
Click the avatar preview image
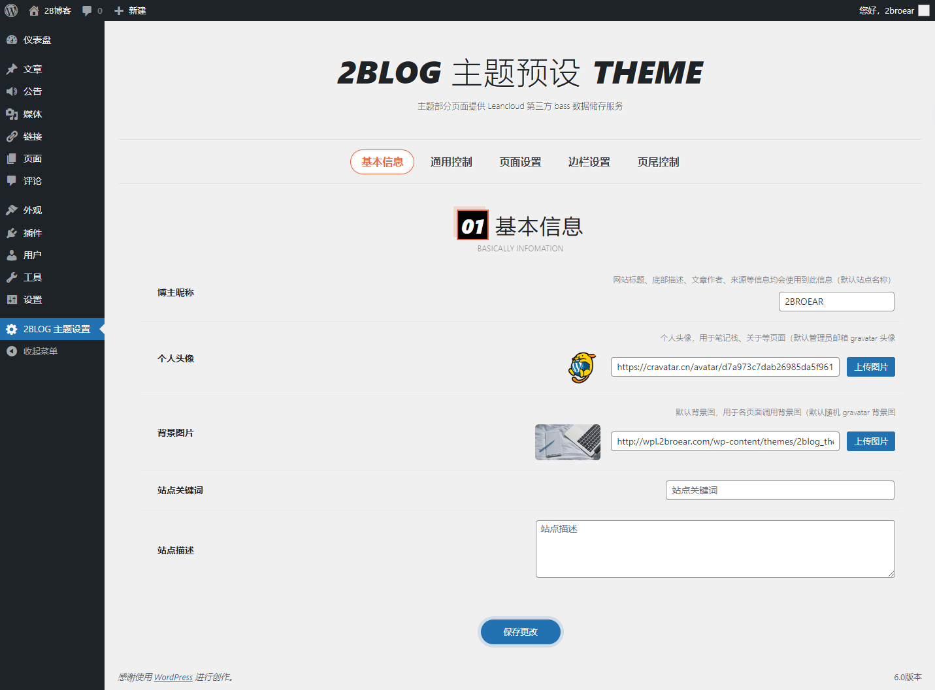click(x=582, y=368)
